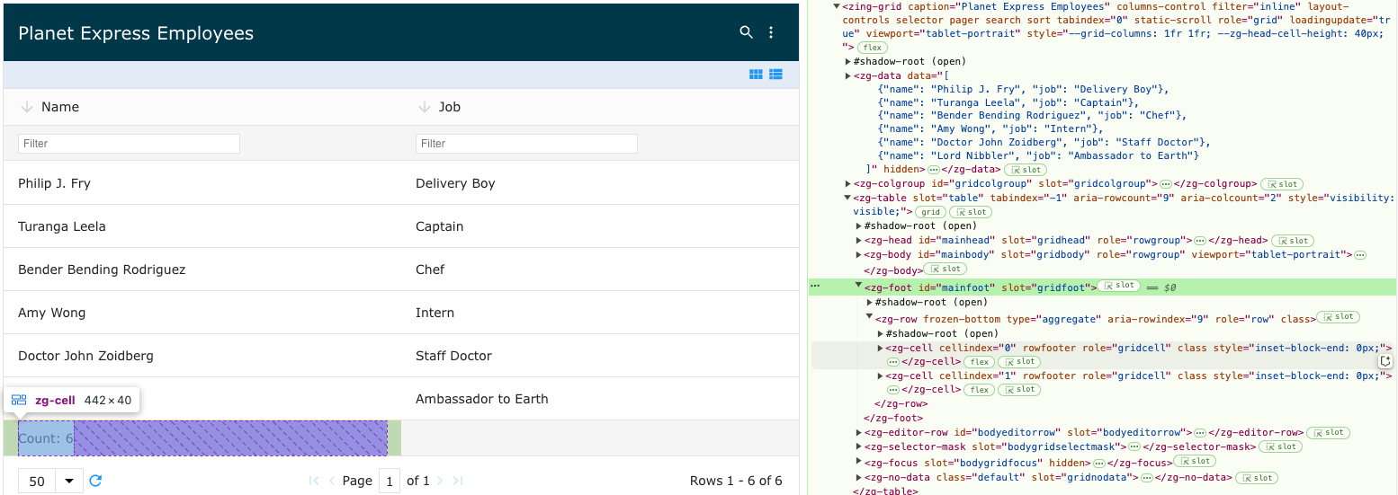Click the Count: 6 footer cell
1398x495 pixels.
tap(202, 438)
